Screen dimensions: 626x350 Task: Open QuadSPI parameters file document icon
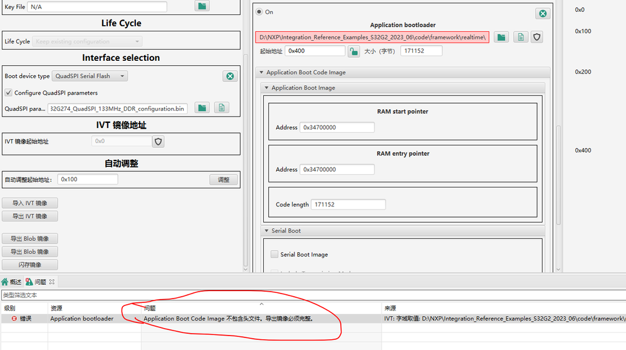222,108
